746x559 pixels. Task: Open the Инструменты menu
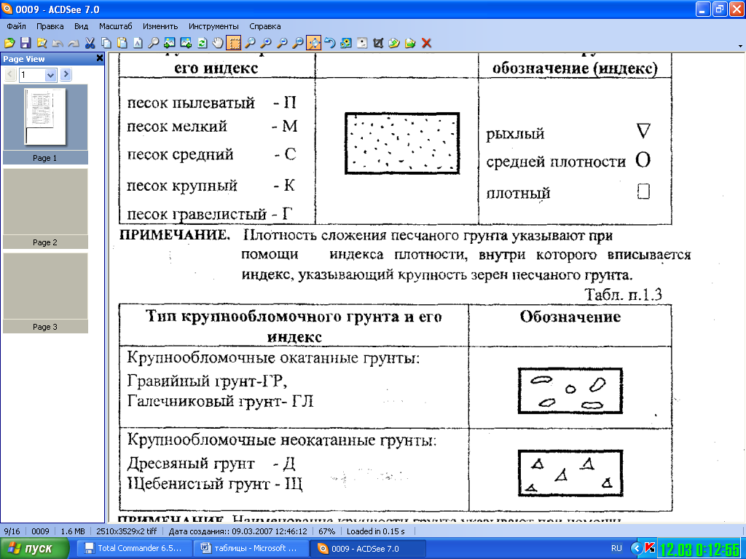(x=213, y=26)
